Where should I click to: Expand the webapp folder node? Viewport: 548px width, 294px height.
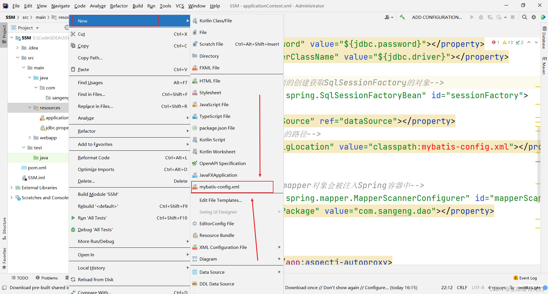coord(29,138)
